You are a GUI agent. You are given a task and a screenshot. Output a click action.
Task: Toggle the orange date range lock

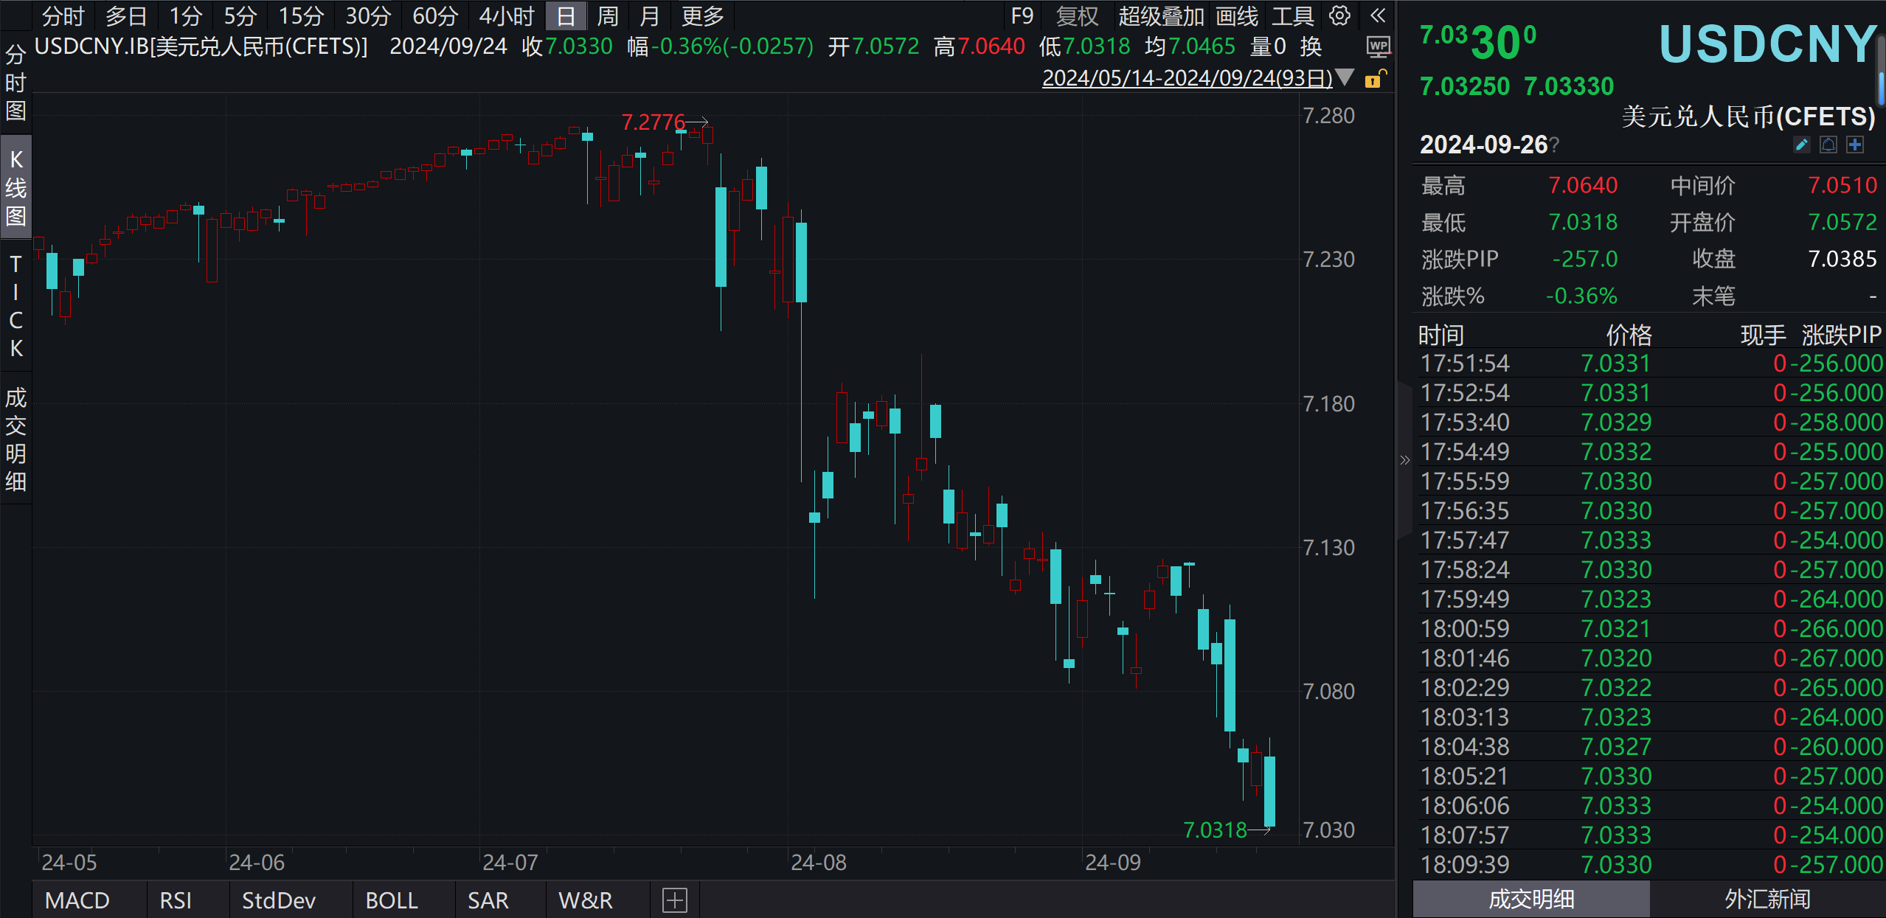pos(1374,79)
